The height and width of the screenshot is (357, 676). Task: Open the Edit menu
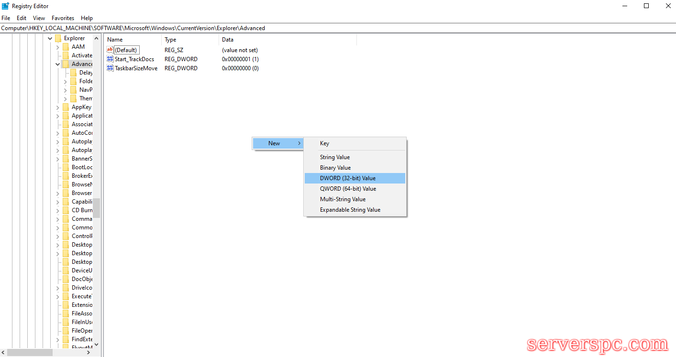point(22,18)
